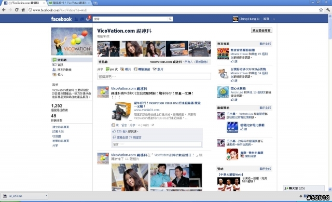
Task: Like the sponsored page with the blue logo
Action: coord(242,129)
